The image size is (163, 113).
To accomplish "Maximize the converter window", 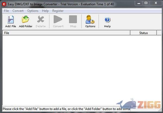I will pos(146,3).
